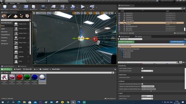Select the Paint mode brush icon
This screenshot has height=104, width=186.
pyautogui.click(x=10, y=16)
